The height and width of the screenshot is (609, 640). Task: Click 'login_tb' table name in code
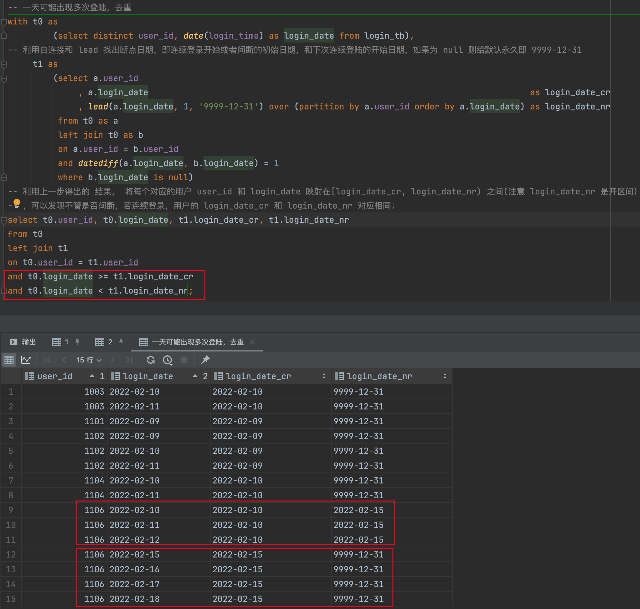point(384,36)
